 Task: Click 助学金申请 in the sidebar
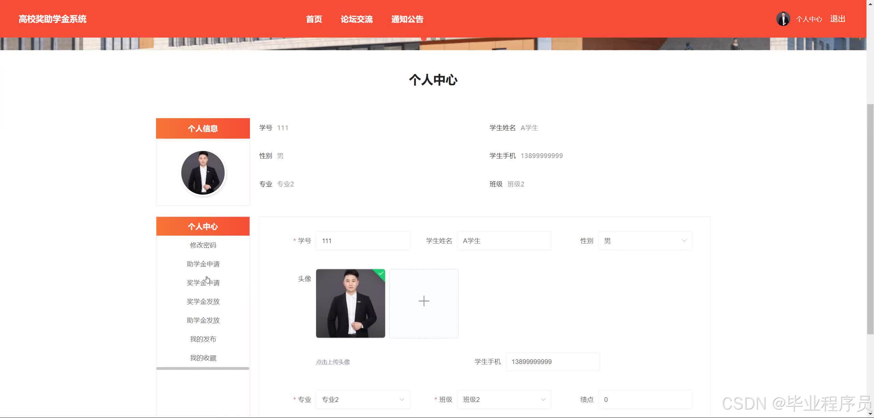[x=203, y=264]
